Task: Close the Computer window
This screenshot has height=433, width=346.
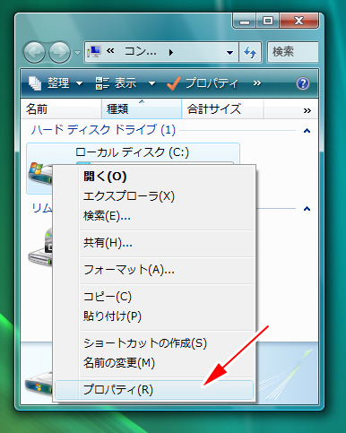Action: pos(298,21)
